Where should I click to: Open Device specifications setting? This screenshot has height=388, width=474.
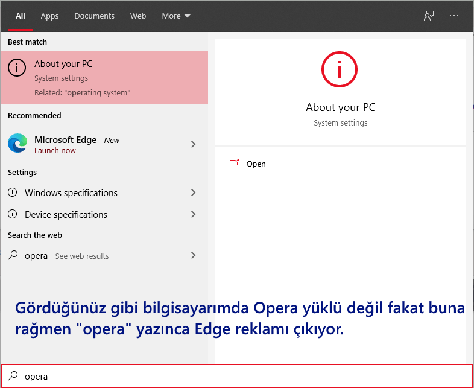[104, 214]
